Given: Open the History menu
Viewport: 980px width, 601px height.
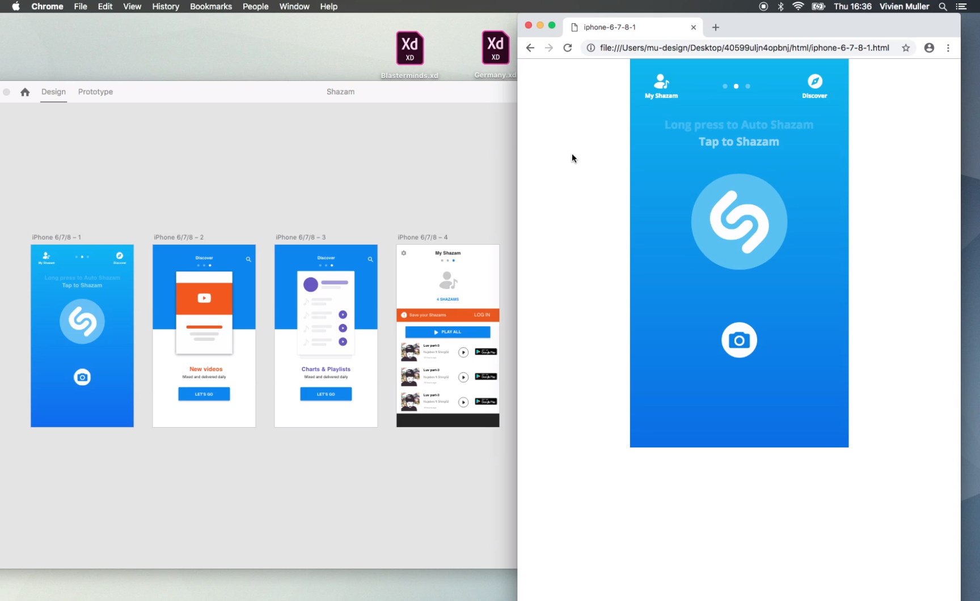Looking at the screenshot, I should 166,6.
